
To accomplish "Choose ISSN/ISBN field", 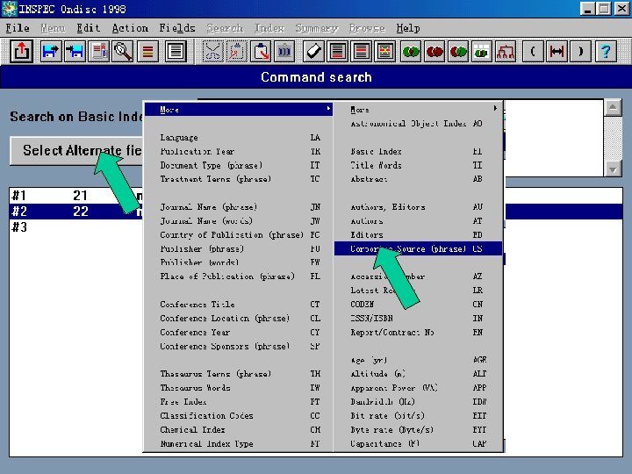I will click(419, 319).
